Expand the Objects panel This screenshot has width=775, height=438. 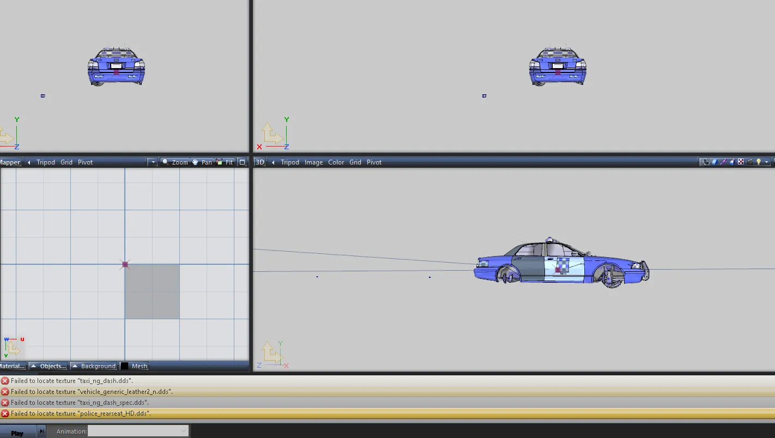coord(49,366)
